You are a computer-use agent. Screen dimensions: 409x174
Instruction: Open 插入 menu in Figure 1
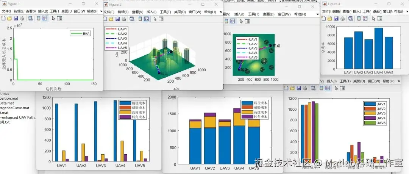click(43, 11)
